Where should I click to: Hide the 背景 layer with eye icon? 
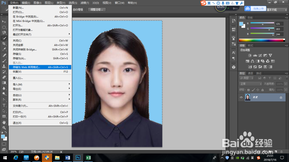pyautogui.click(x=241, y=97)
